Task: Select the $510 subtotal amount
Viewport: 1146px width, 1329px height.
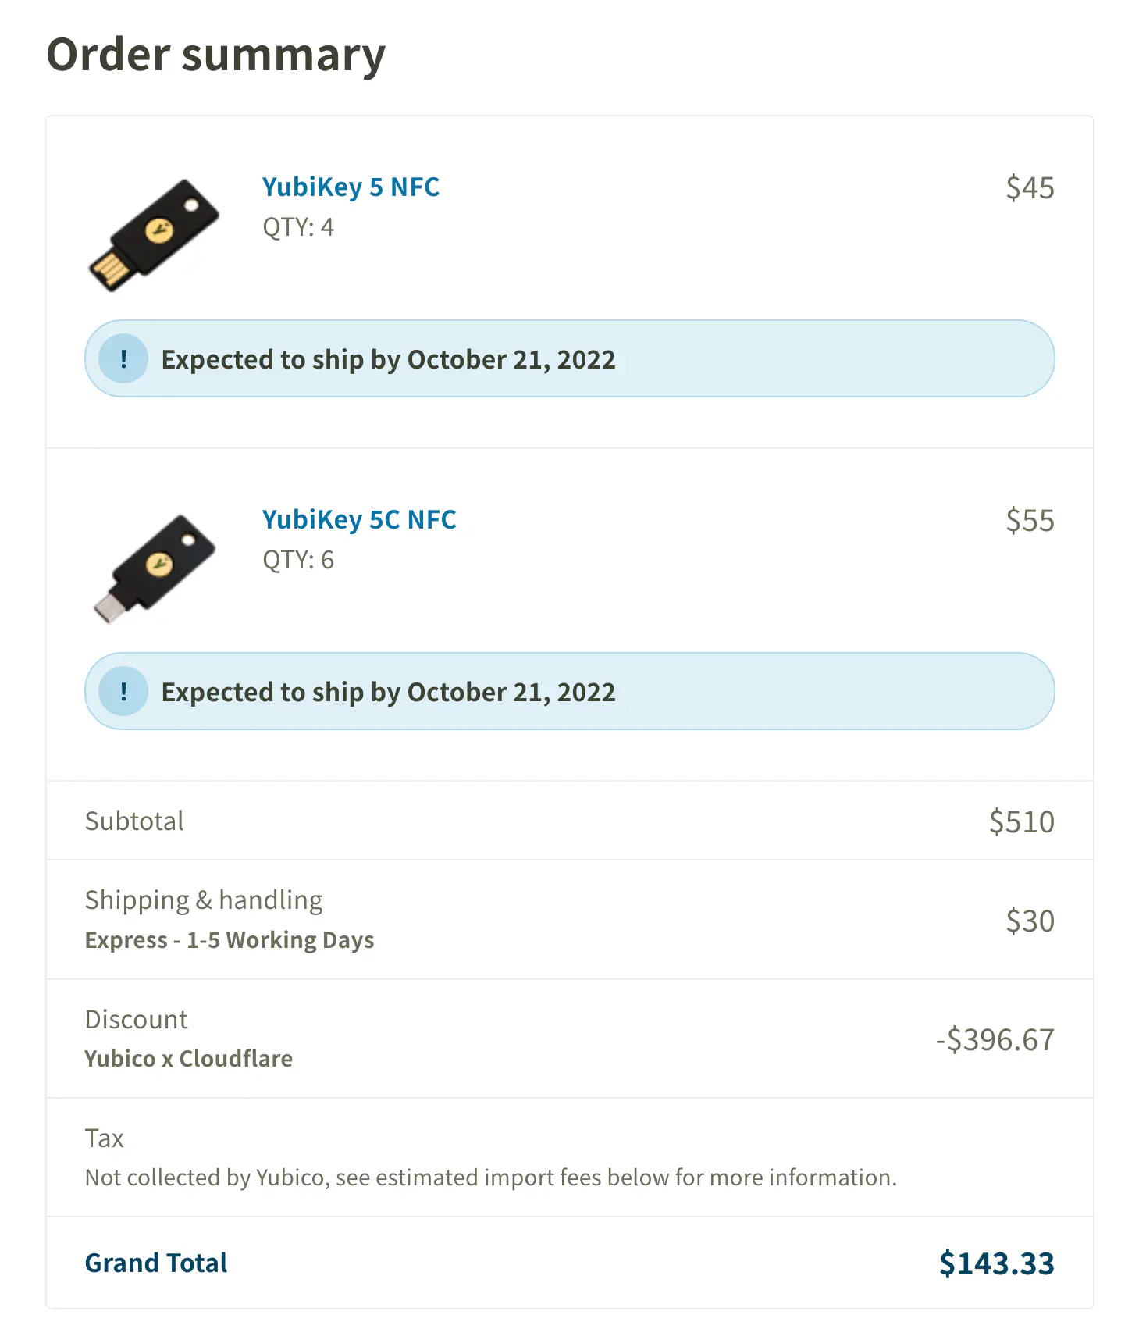Action: (x=1022, y=821)
